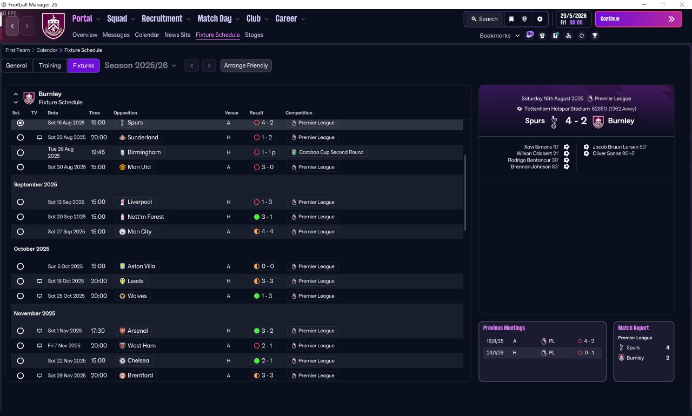The width and height of the screenshot is (692, 416).
Task: Click the circular refresh arrows icon in bookmarks bar
Action: (x=582, y=36)
